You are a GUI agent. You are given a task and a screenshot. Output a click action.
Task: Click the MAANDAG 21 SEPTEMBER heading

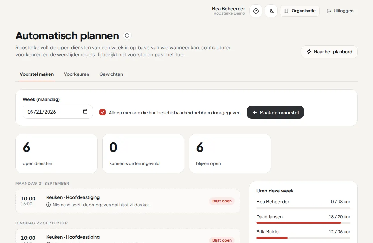[42, 184]
